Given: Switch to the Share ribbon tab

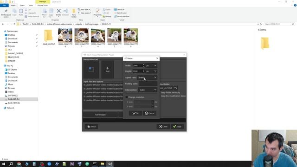Looking at the screenshot, I should coord(22,5).
